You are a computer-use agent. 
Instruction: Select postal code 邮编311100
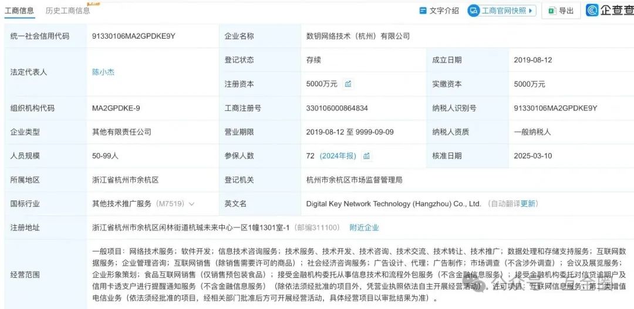click(316, 228)
